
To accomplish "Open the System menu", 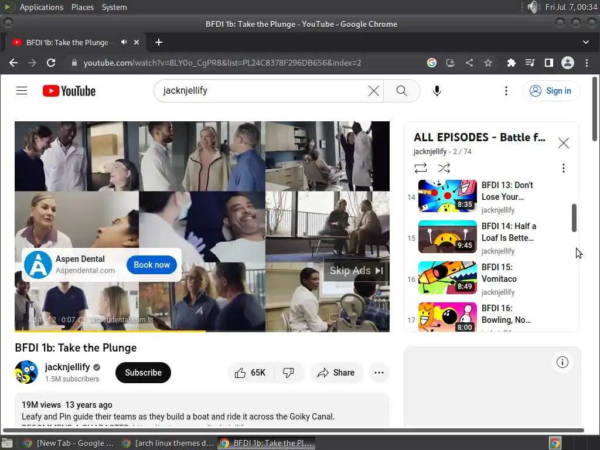I will coord(114,7).
